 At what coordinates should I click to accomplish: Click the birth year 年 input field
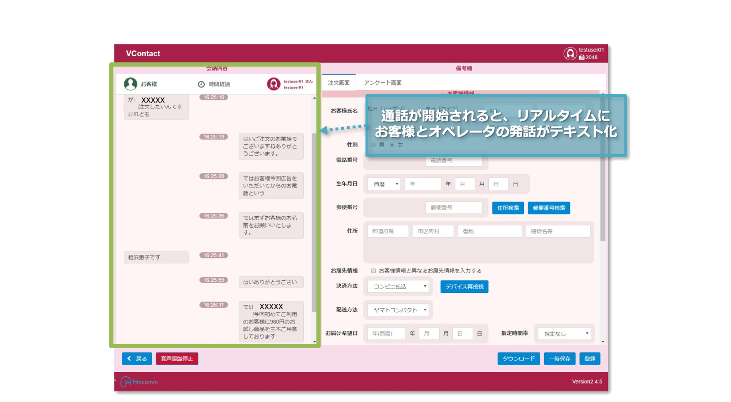coord(423,184)
